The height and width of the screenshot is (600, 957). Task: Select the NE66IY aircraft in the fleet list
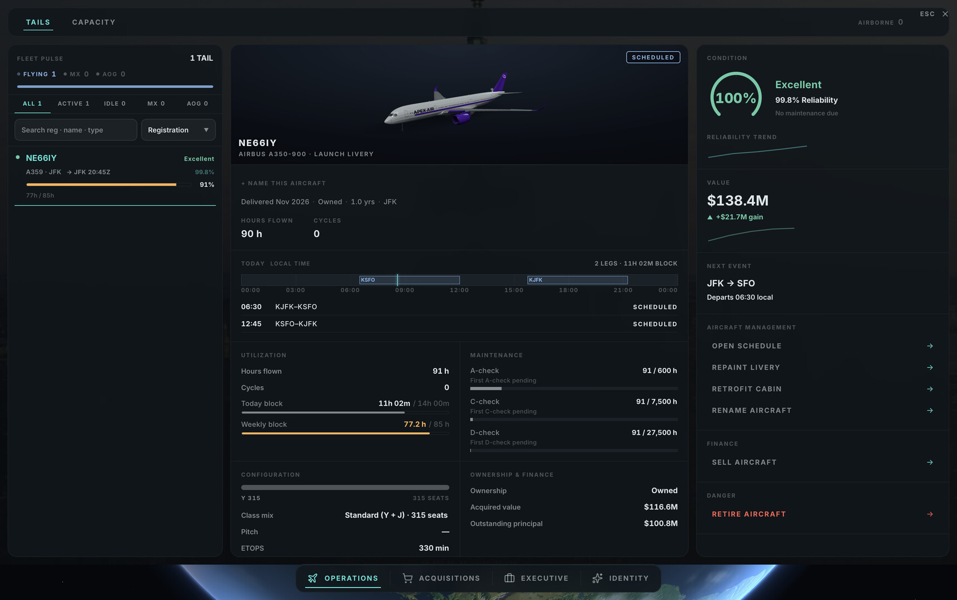115,176
